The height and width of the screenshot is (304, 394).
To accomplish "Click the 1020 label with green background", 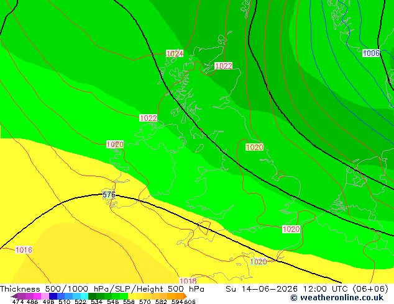I will 259,262.
